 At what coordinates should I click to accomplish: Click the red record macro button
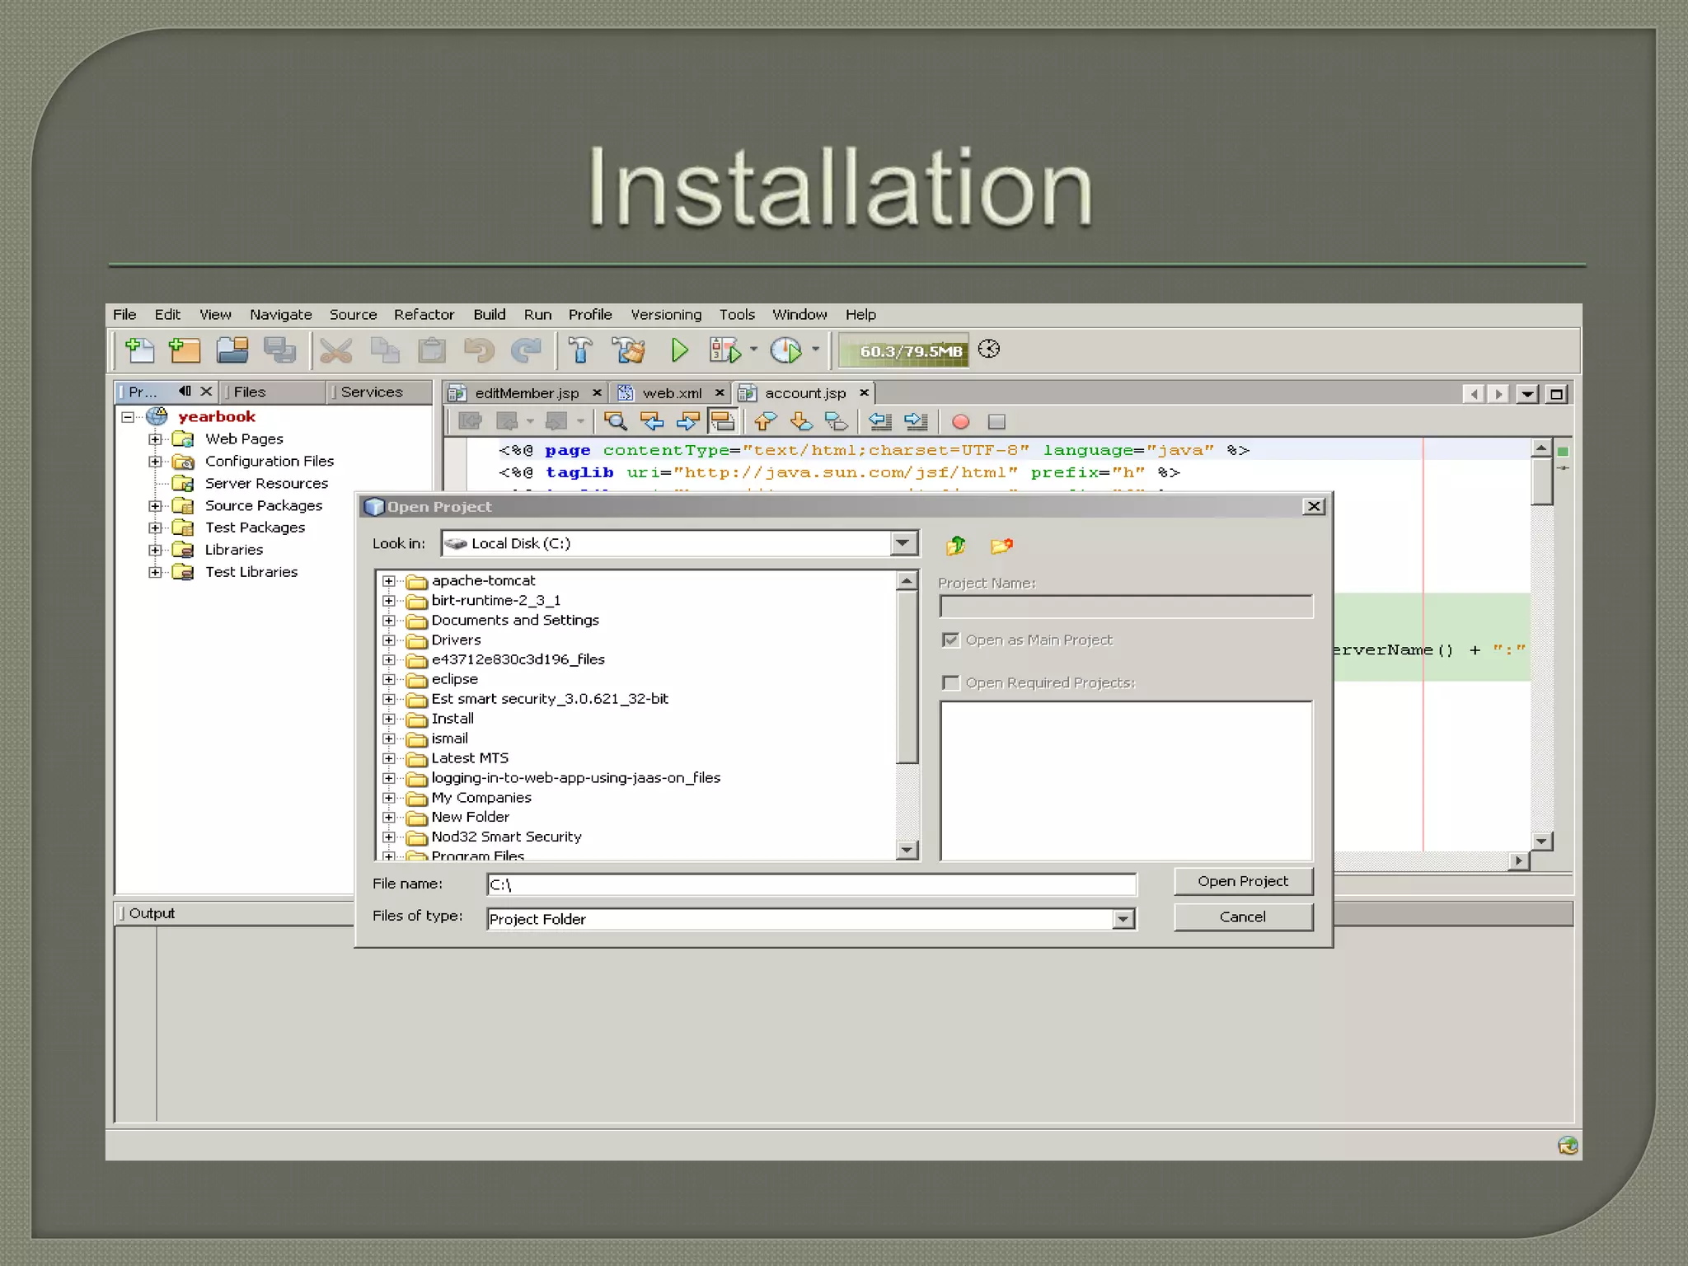tap(960, 422)
